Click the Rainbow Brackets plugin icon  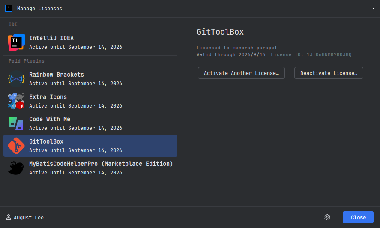tap(16, 79)
